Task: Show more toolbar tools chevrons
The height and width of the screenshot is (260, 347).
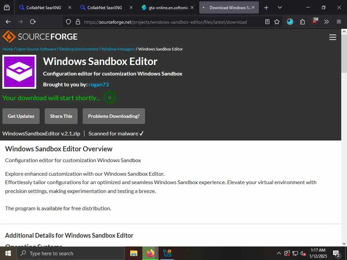Action: tap(326, 22)
